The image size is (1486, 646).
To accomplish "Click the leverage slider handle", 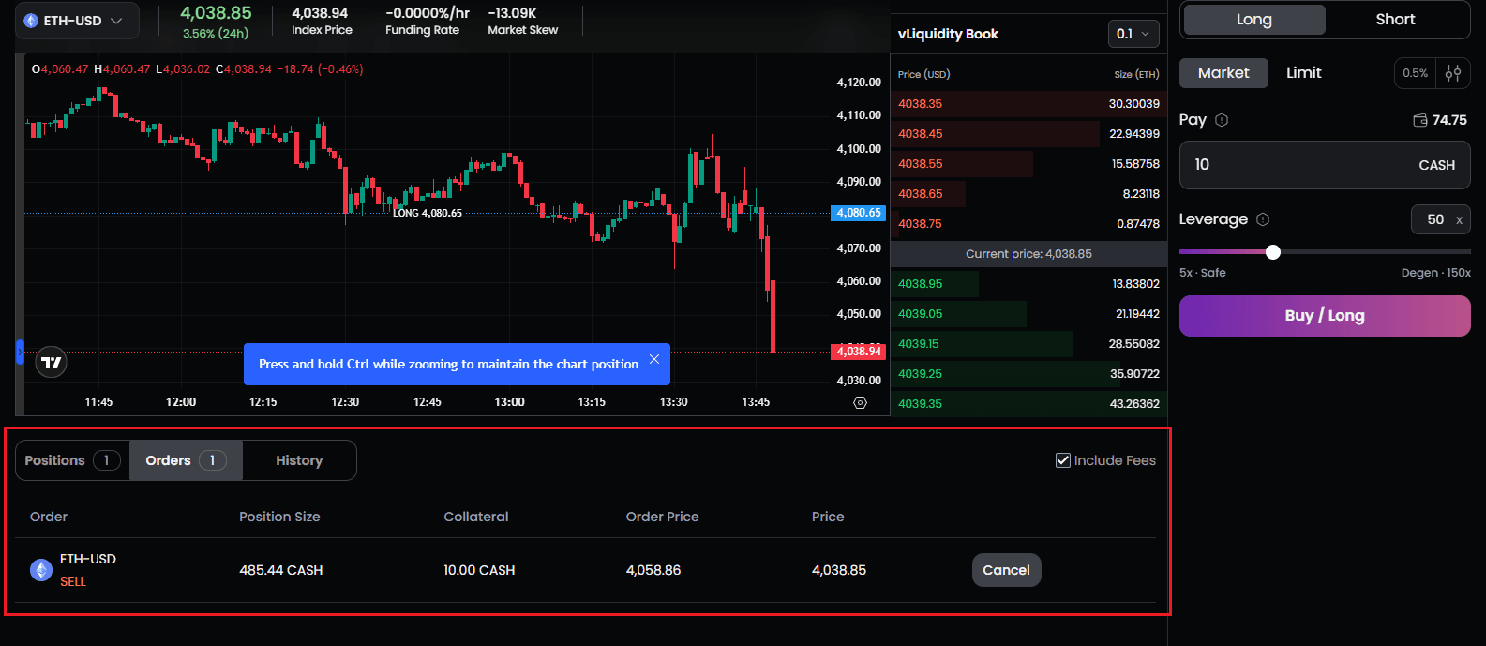I will (1272, 252).
